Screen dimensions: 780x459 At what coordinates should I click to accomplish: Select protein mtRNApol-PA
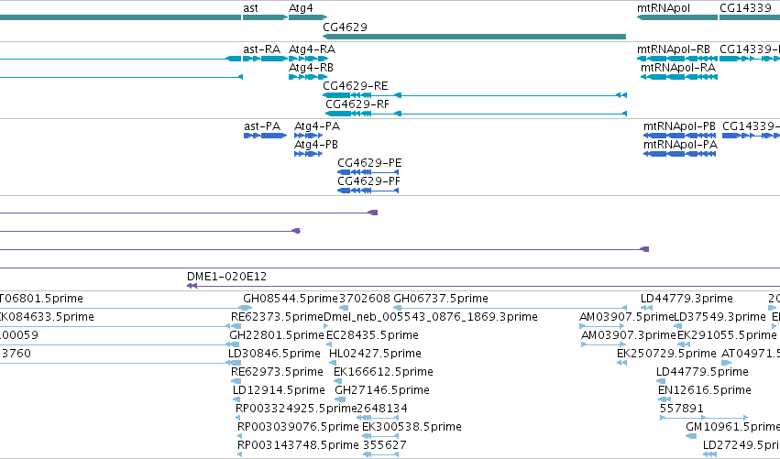pyautogui.click(x=680, y=145)
